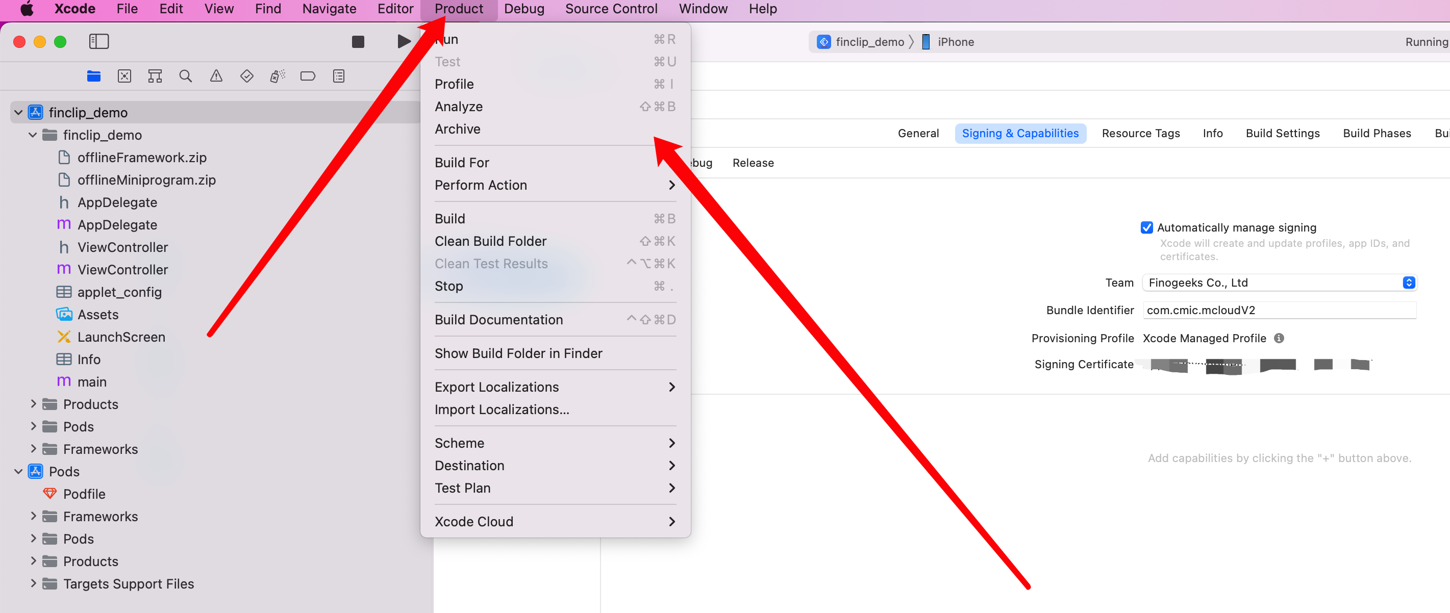The width and height of the screenshot is (1450, 613).
Task: Open the Find navigator magnifier icon
Action: point(185,76)
